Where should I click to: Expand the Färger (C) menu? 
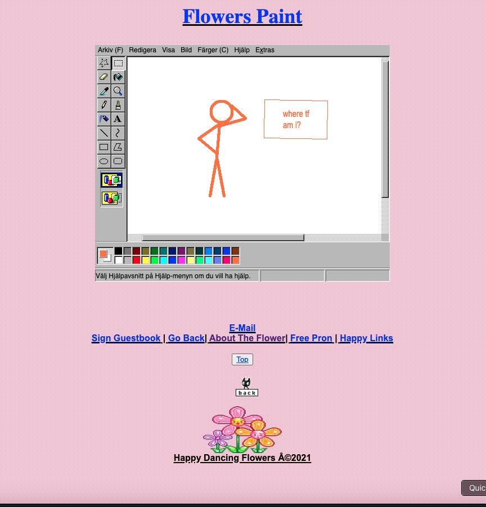coord(213,50)
